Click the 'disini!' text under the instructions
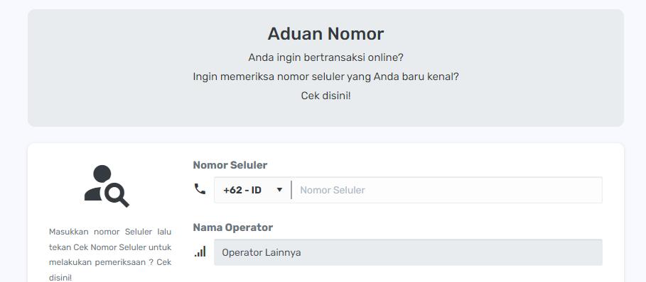The width and height of the screenshot is (646, 282). (60, 278)
